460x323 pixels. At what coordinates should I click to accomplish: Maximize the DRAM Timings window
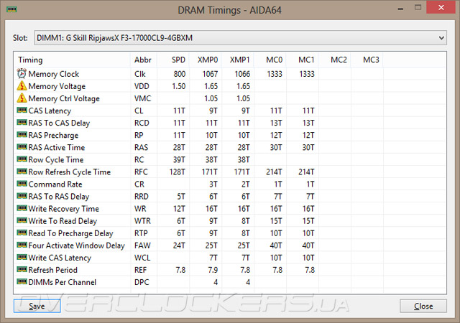418,7
